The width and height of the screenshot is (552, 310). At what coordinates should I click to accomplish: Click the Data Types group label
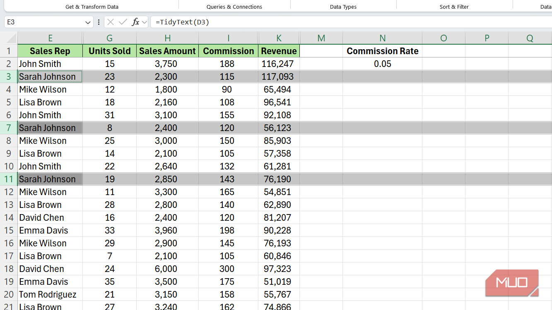pyautogui.click(x=343, y=7)
